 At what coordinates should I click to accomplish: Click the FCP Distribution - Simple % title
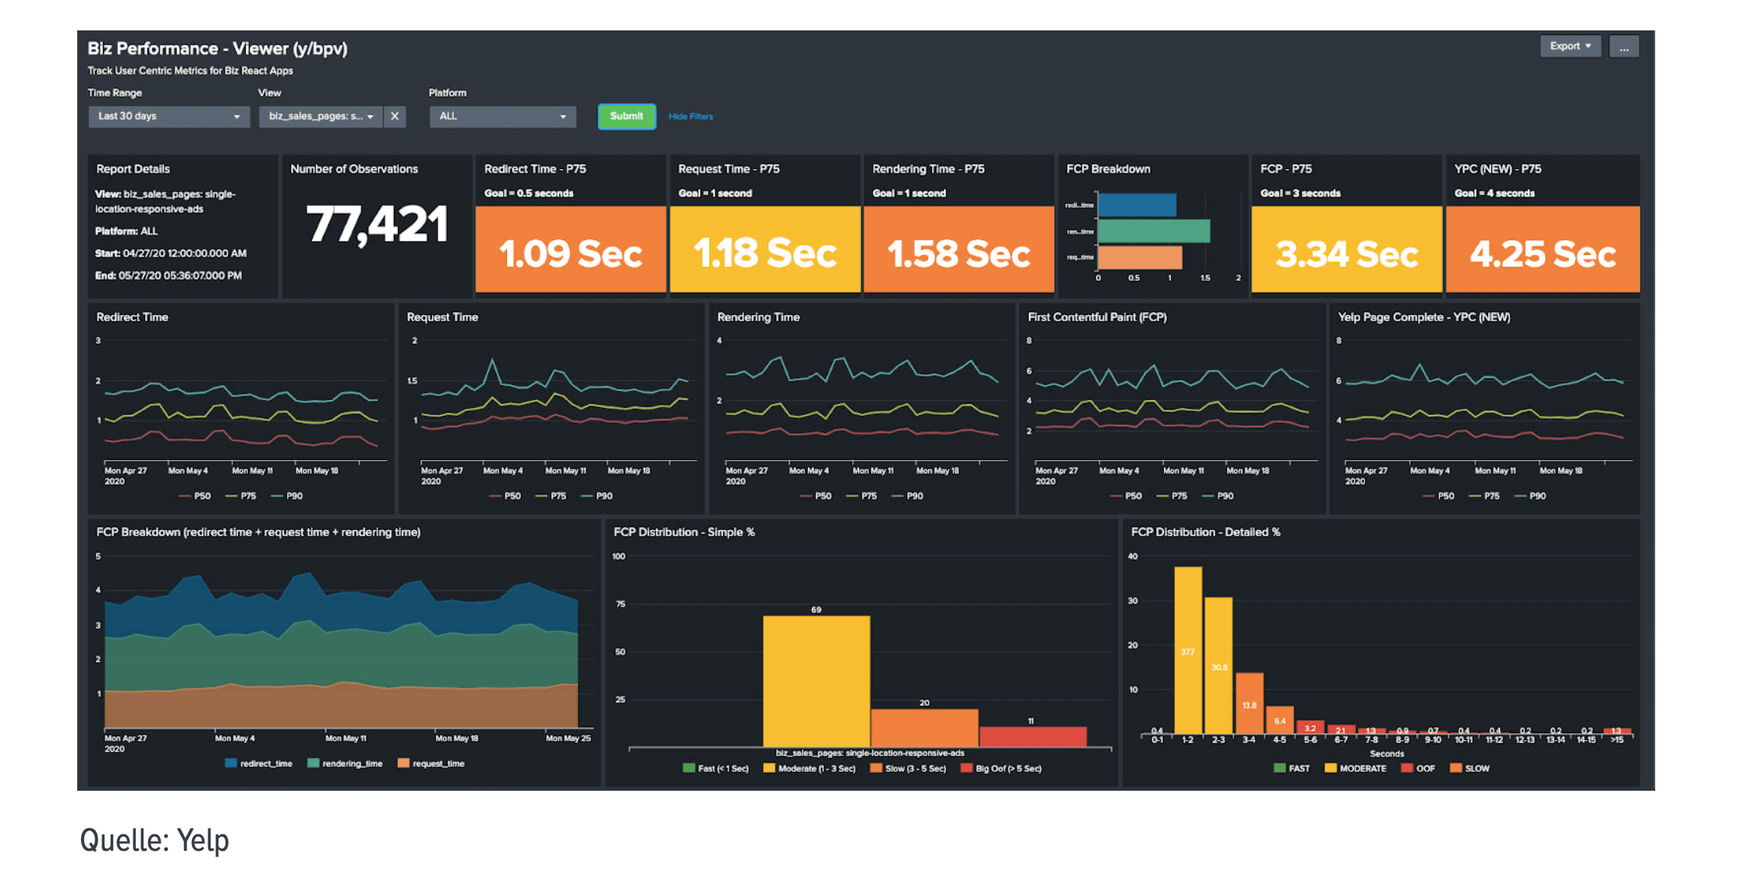click(x=684, y=533)
